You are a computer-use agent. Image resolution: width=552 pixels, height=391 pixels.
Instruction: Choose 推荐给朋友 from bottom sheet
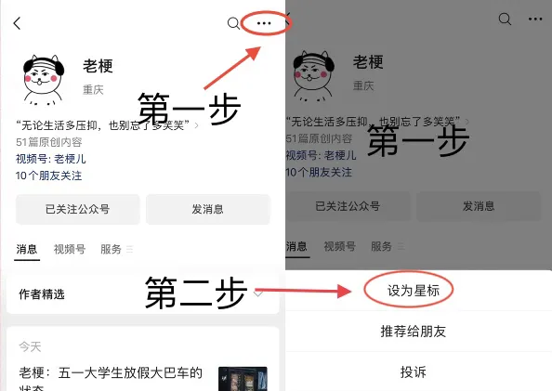414,332
